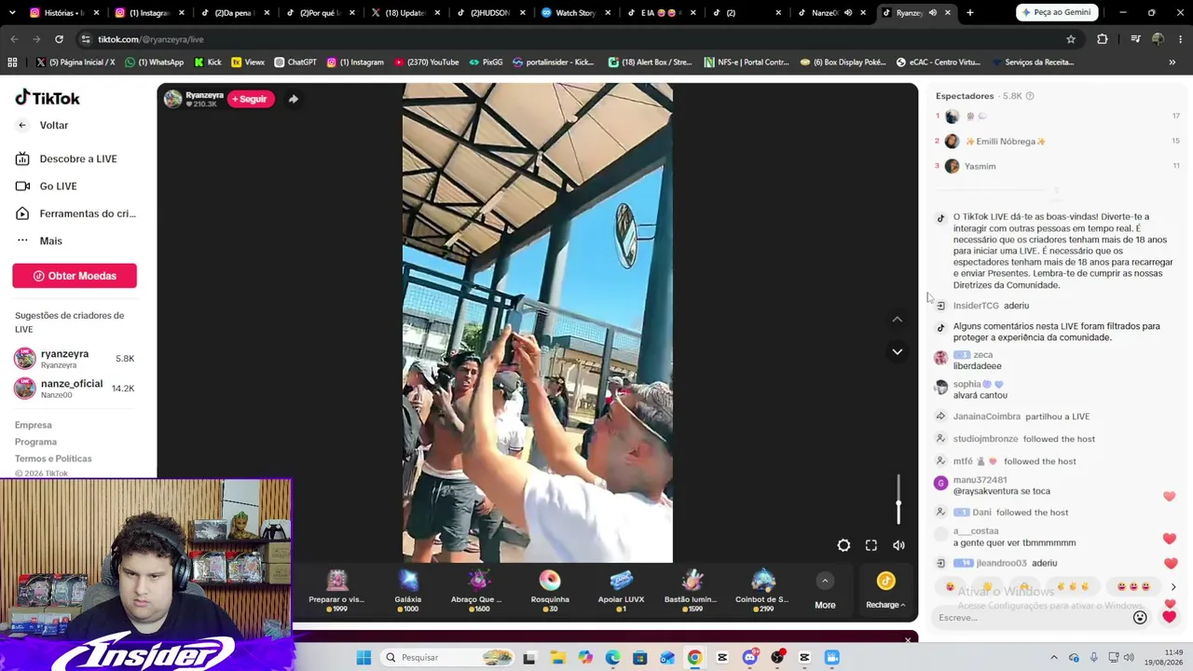This screenshot has width=1193, height=671.
Task: Open the Programa footer link
Action: tap(35, 442)
